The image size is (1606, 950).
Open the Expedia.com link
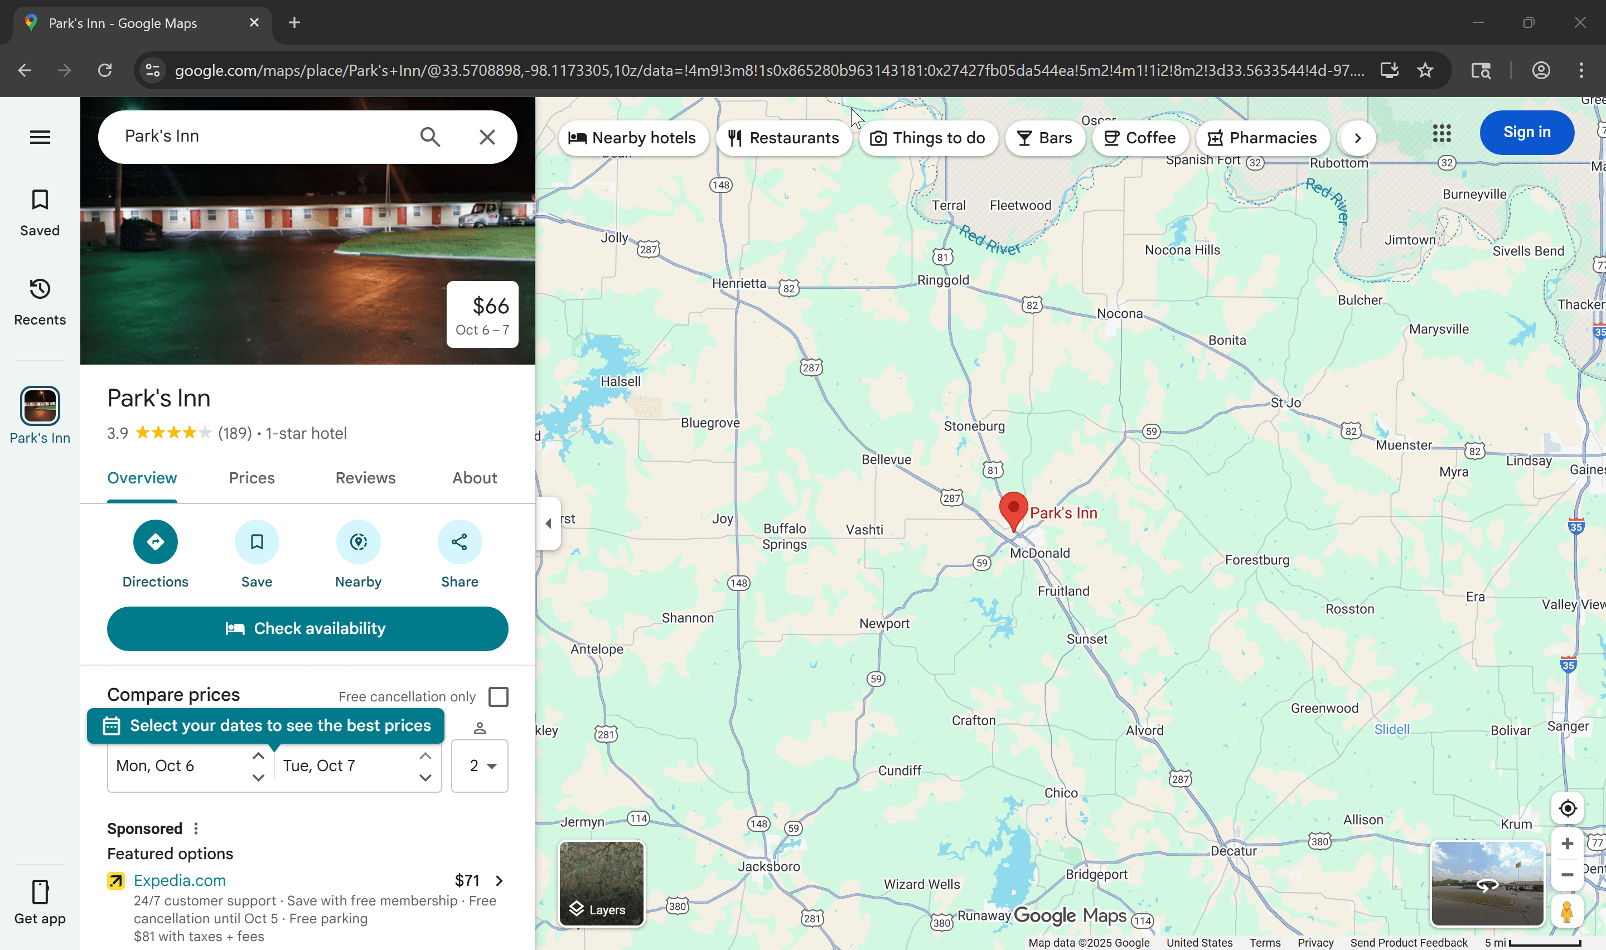point(179,880)
